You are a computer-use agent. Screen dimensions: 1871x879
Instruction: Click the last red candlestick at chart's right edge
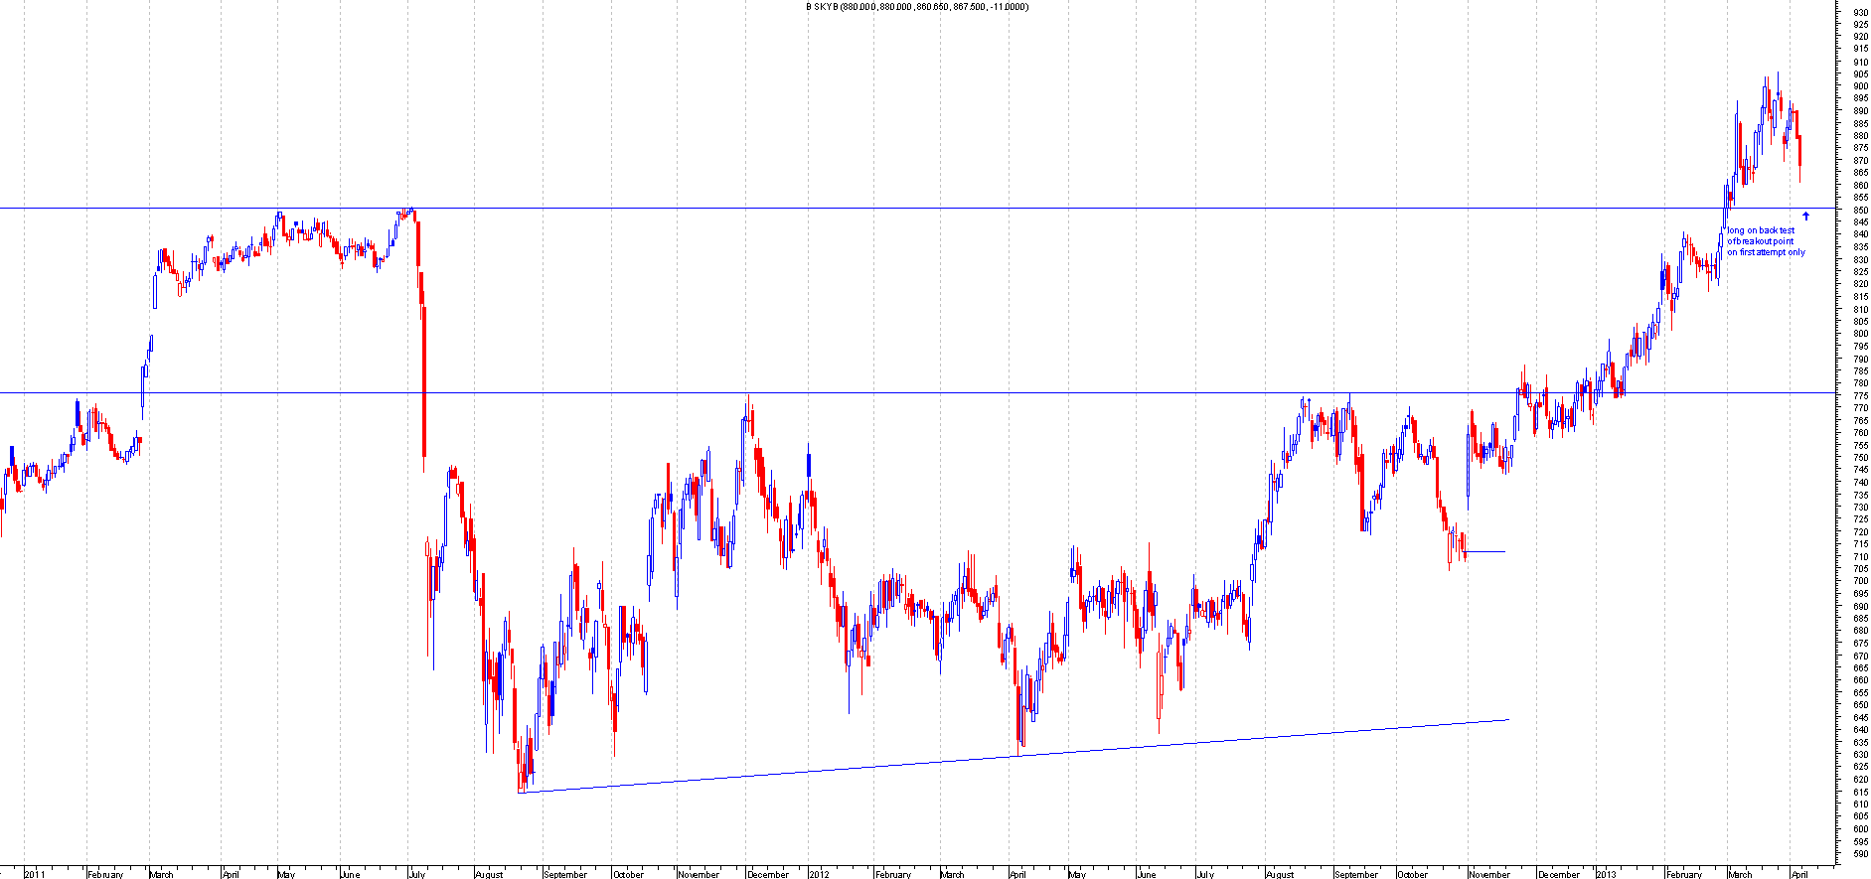click(1800, 151)
